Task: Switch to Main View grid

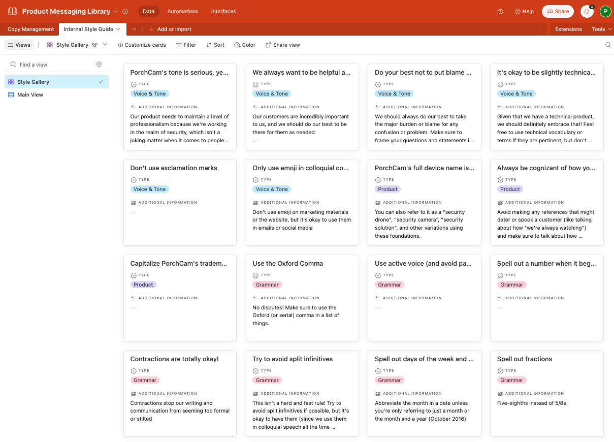Action: pos(30,94)
